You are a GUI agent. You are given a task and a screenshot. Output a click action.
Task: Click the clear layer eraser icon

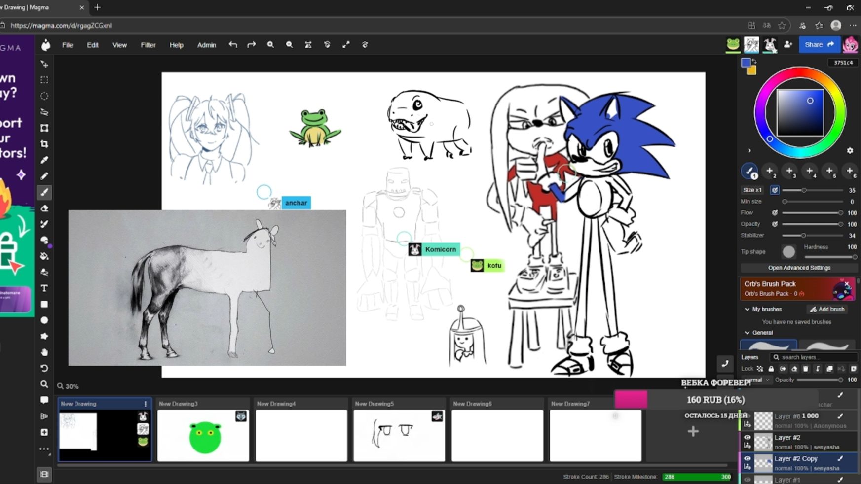click(x=794, y=369)
